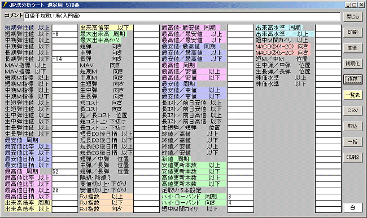Click the 生中弾/中弾 位置 label
Screen dimensions: 367x218
tap(283, 65)
